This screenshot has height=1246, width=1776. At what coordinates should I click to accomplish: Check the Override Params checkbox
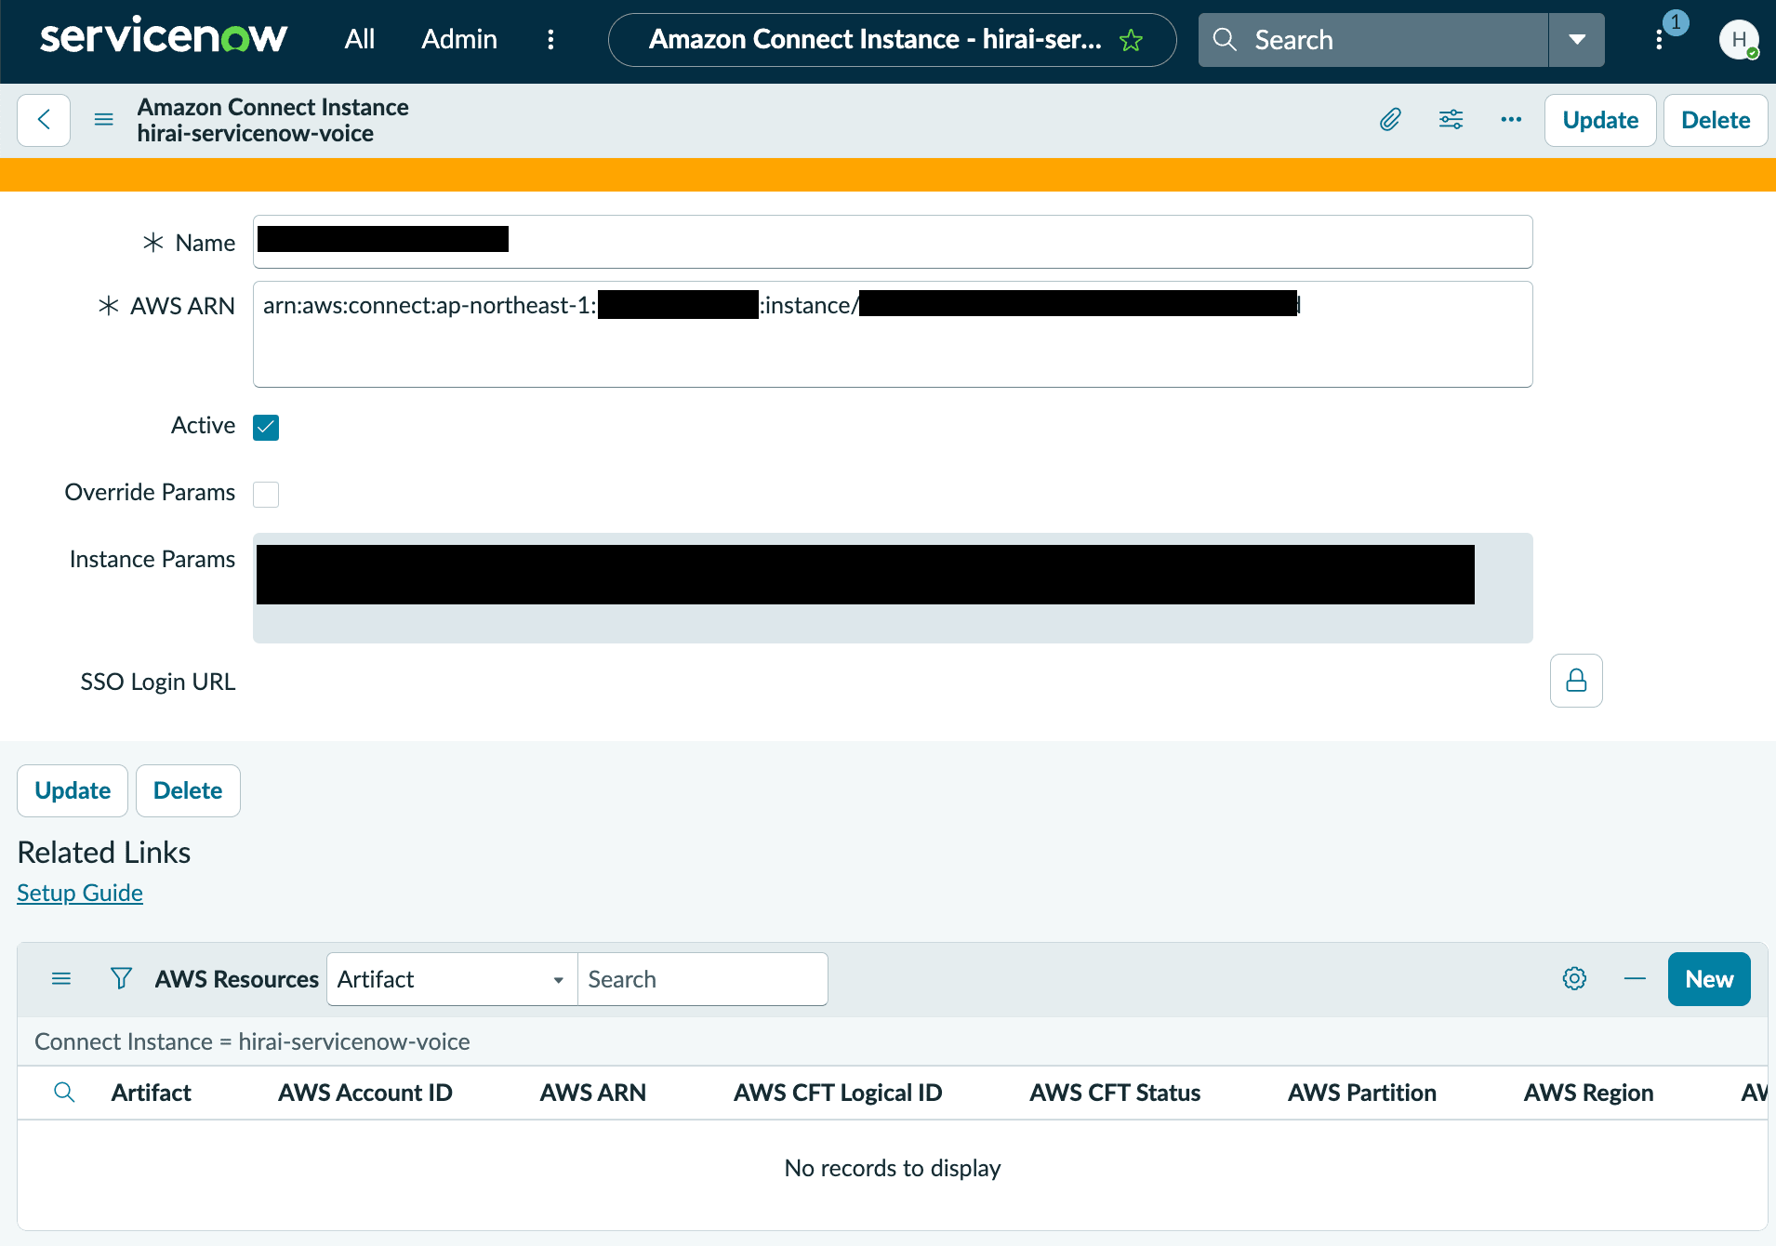tap(266, 494)
